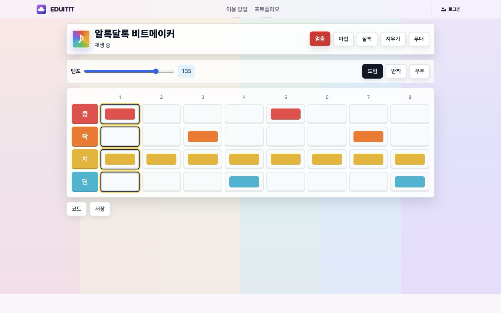This screenshot has height=313, width=501.
Task: Click the login person icon
Action: pos(444,9)
